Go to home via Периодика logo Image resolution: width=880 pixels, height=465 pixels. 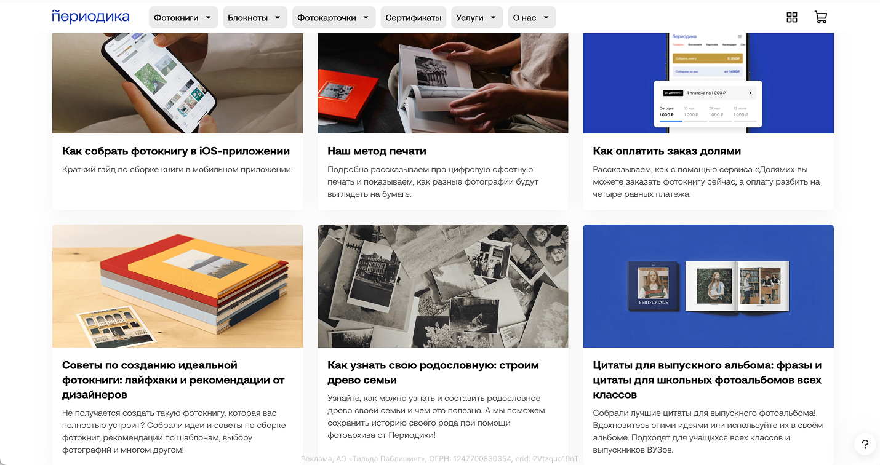tap(90, 17)
